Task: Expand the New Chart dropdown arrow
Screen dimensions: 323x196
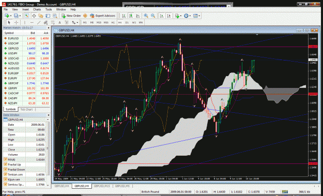Action: (11, 16)
